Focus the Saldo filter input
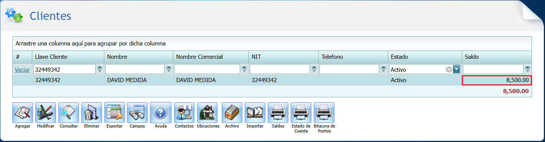This screenshot has width=545, height=142. coord(493,69)
